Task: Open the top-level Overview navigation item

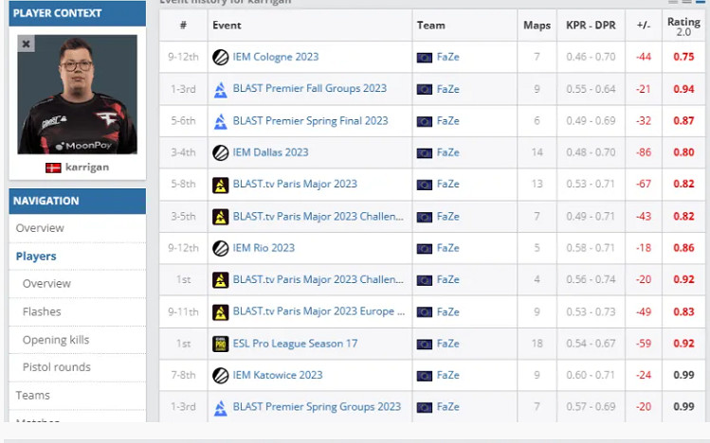Action: (40, 228)
